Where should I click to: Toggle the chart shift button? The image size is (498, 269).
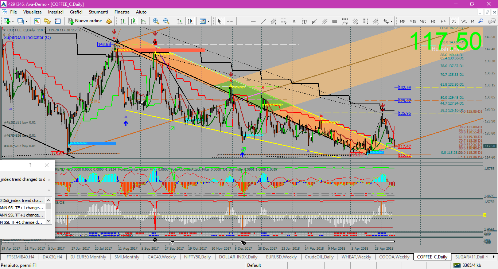pos(190,21)
